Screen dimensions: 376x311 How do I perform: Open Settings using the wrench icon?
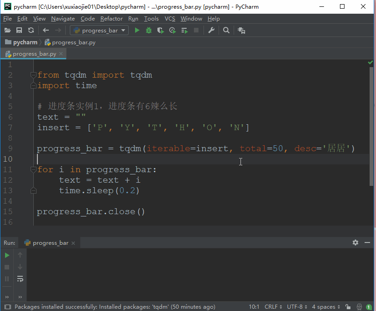[x=211, y=30]
